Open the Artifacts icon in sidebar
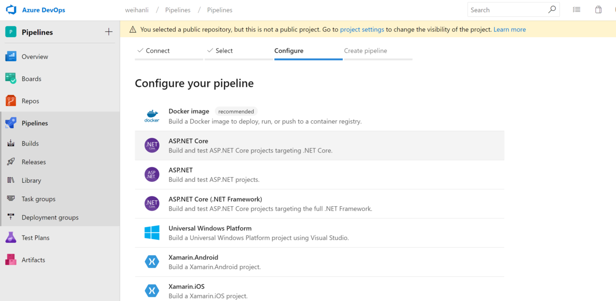 click(x=11, y=260)
